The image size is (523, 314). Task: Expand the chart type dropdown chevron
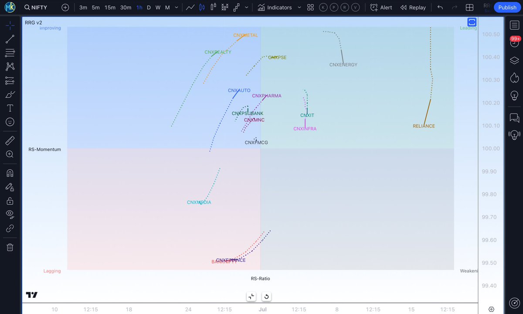[246, 7]
